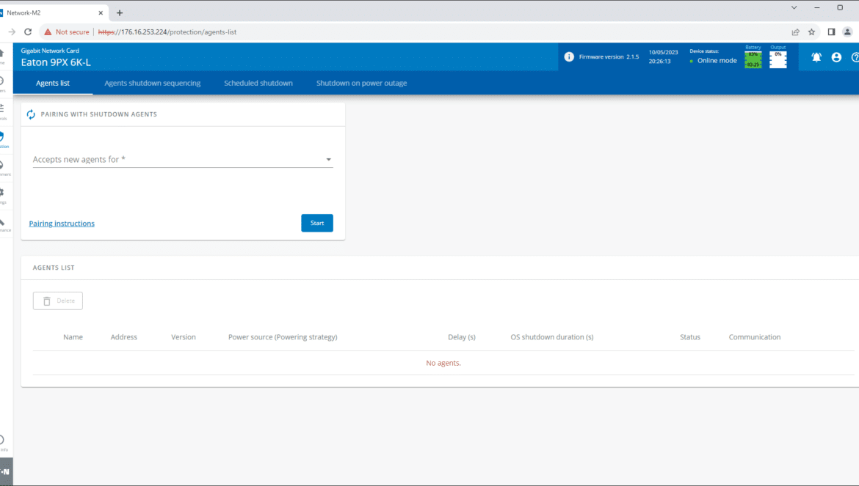The height and width of the screenshot is (486, 859).
Task: Switch to the Agents list tab
Action: click(53, 83)
